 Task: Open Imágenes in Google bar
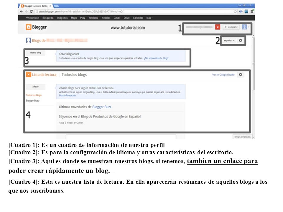pyautogui.click(x=62, y=18)
